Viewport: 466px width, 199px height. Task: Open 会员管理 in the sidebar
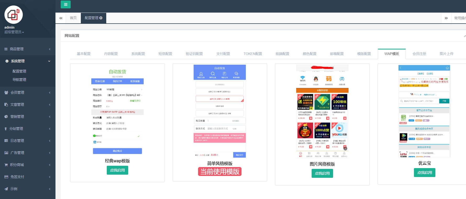(x=17, y=92)
